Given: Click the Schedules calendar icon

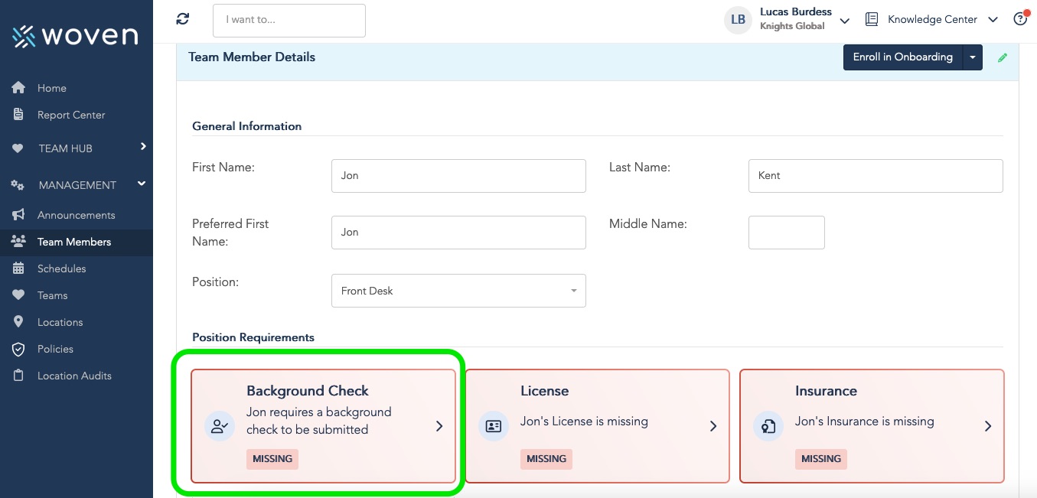Looking at the screenshot, I should click(x=19, y=269).
